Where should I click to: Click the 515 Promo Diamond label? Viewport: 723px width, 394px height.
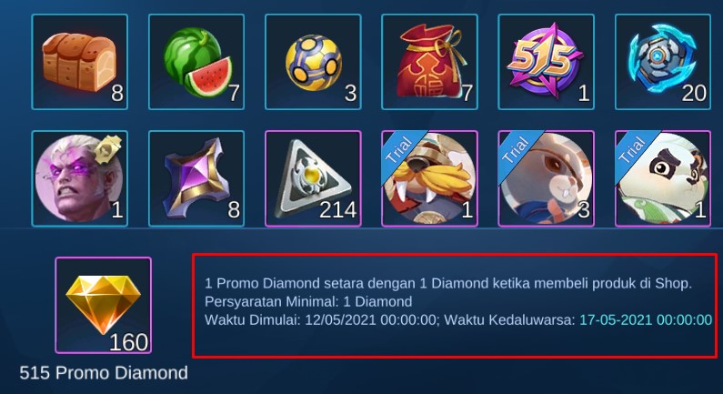tap(104, 373)
